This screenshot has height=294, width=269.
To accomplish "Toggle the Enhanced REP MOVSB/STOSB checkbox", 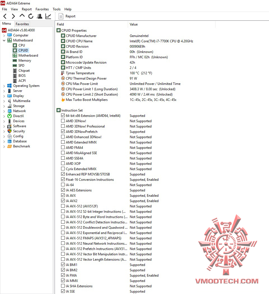I will (63, 174).
